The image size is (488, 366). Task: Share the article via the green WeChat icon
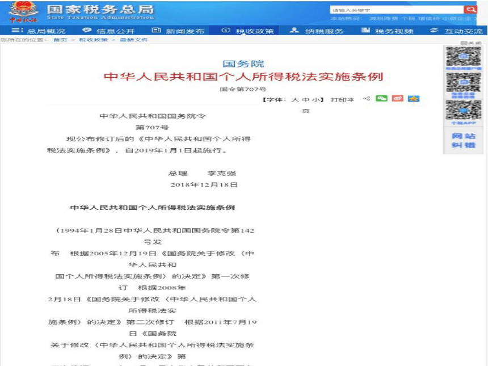(381, 99)
